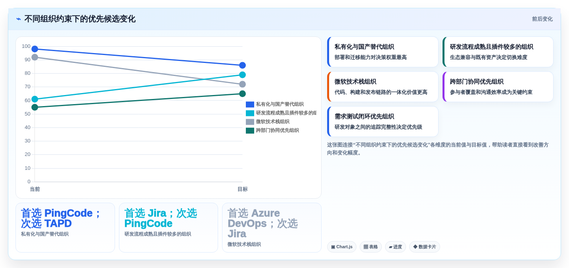Open the 微软技术栈组织 description card

[x=383, y=87]
